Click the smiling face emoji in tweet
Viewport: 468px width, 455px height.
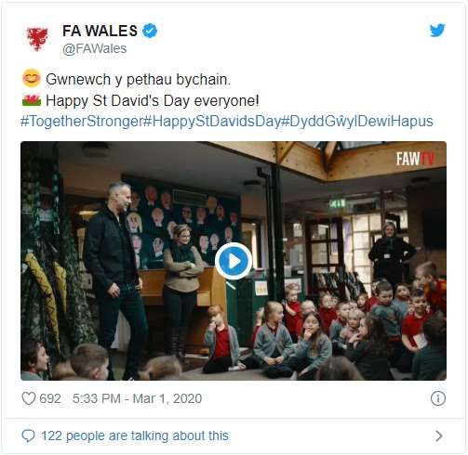point(32,78)
